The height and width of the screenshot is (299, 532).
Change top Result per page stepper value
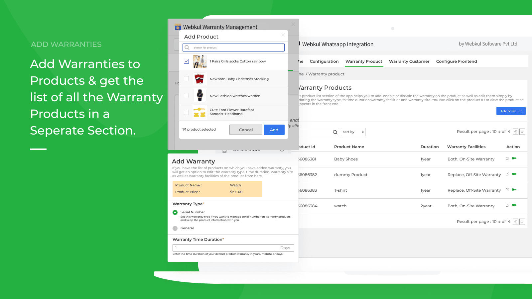499,132
